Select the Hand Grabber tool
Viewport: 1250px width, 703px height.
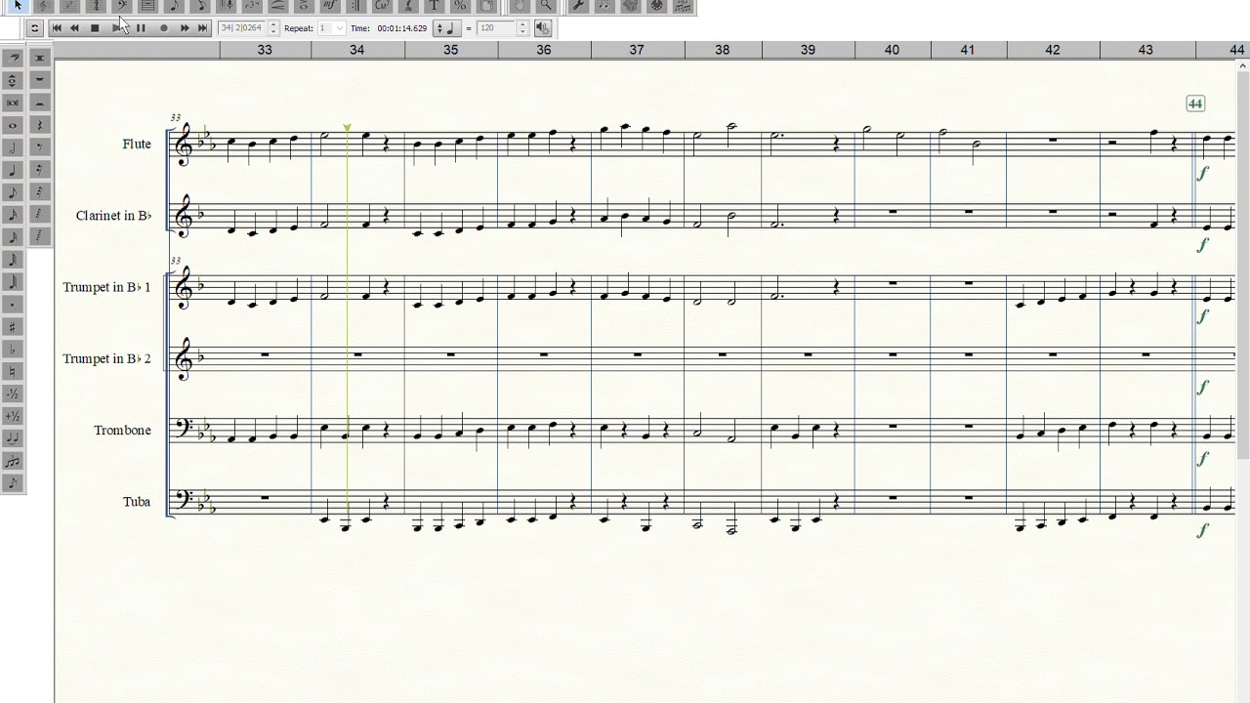(x=520, y=6)
